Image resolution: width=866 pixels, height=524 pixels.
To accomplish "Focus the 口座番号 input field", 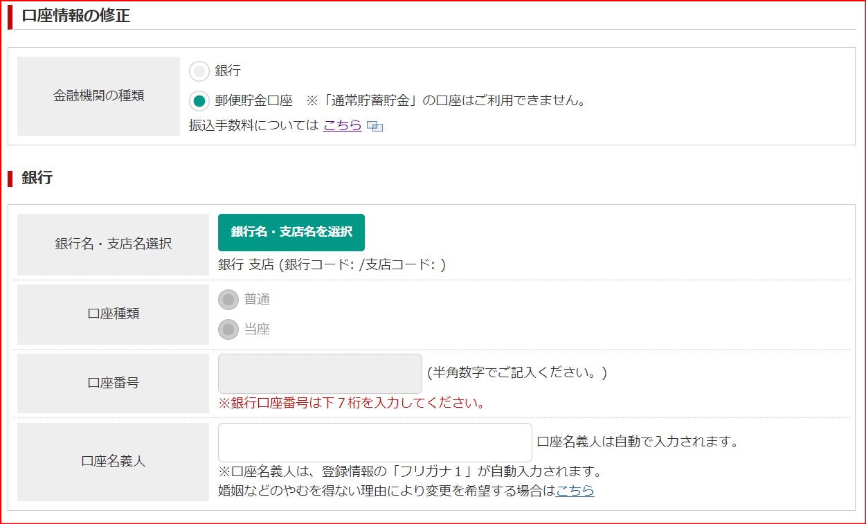I will [x=320, y=374].
